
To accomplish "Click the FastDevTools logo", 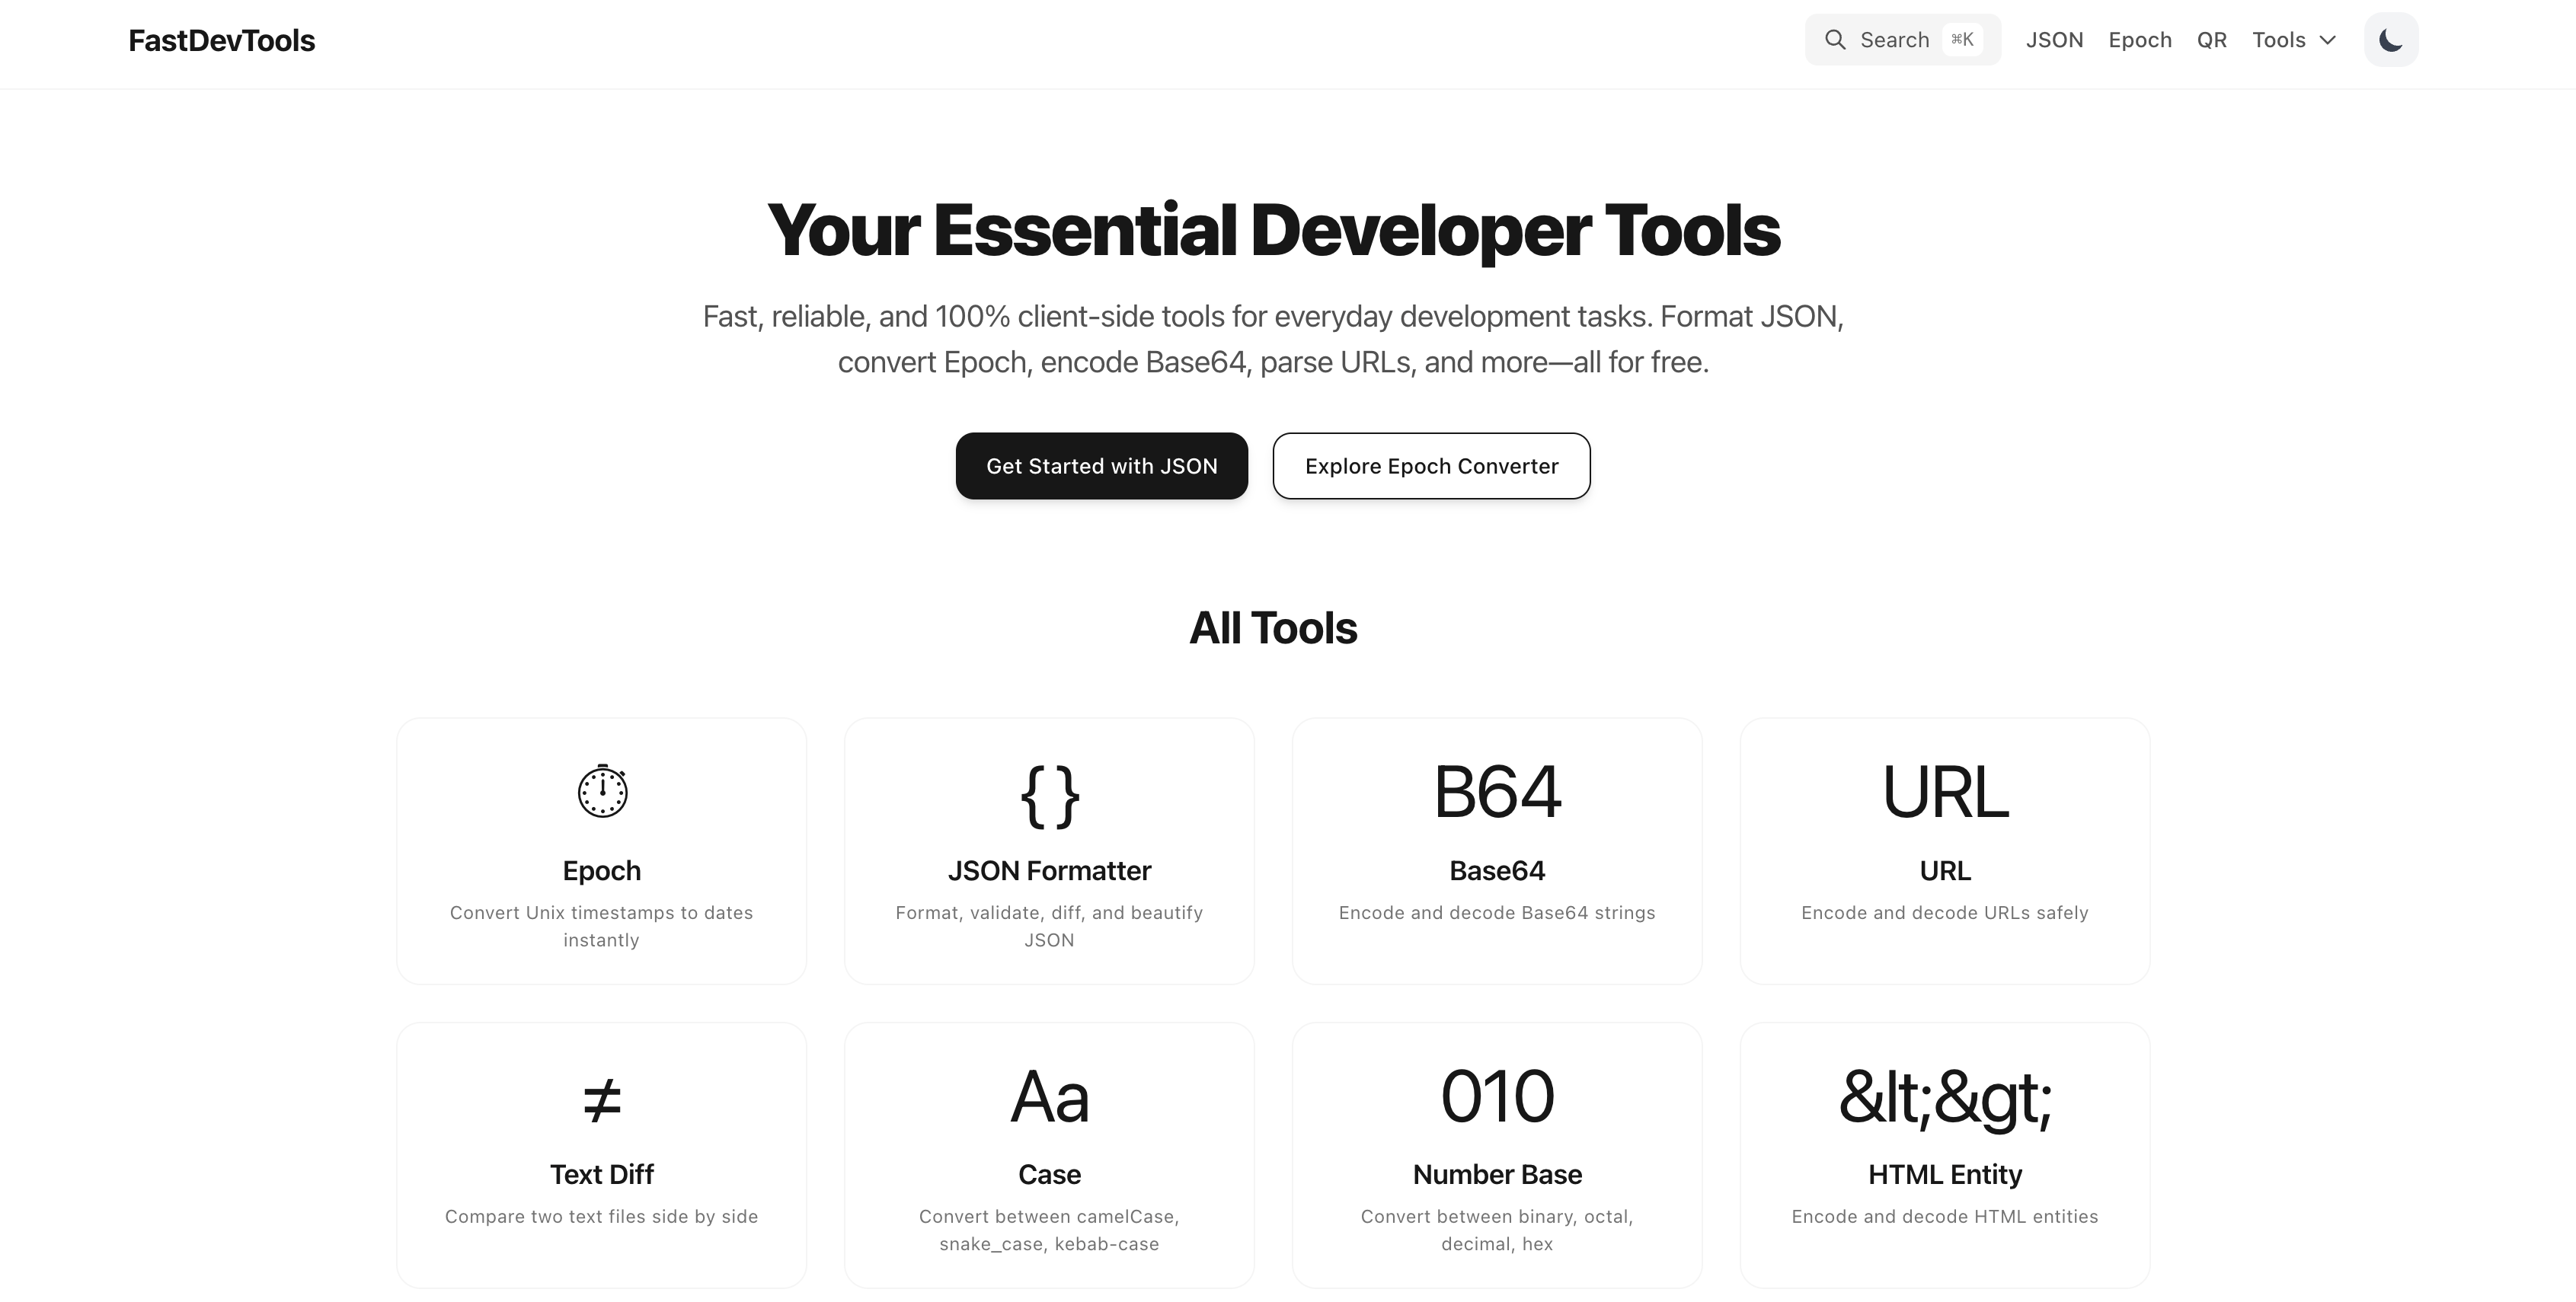I will click(x=221, y=40).
